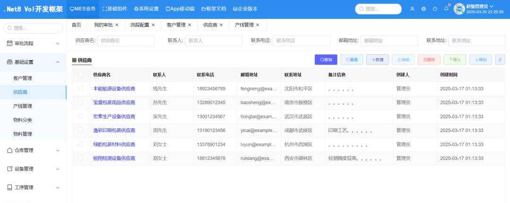
Task: Expand the 工序管理 sidebar group chevron
Action: coord(58,187)
